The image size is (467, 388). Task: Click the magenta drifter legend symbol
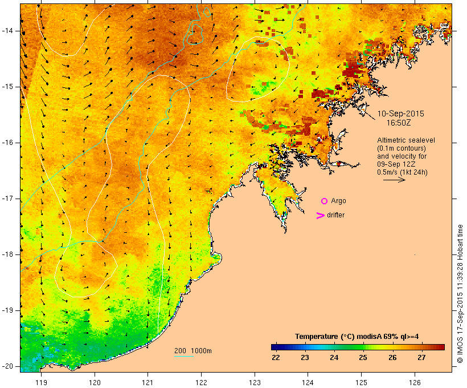[x=321, y=216]
